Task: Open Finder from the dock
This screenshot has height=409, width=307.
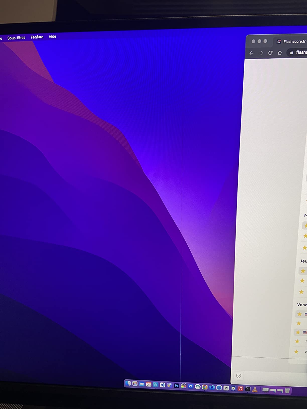Action: [x=128, y=383]
